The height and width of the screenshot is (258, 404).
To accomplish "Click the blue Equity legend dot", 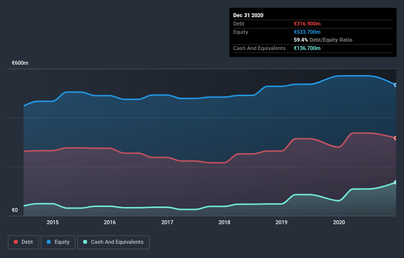I will click(x=49, y=242).
